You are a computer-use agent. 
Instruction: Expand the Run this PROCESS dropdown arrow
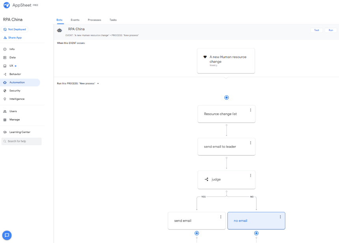98,84
